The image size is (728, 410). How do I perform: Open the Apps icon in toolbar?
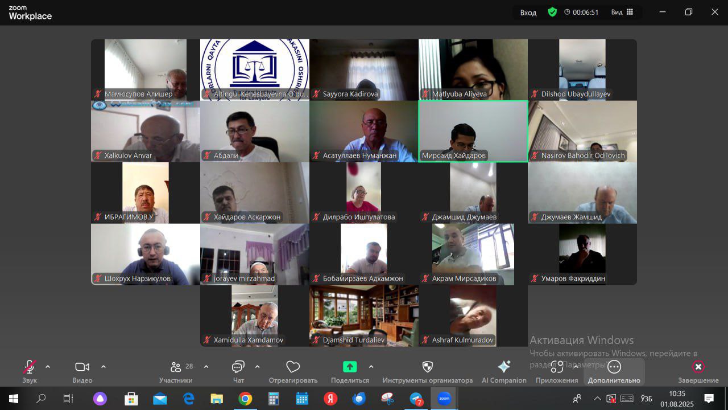click(556, 367)
